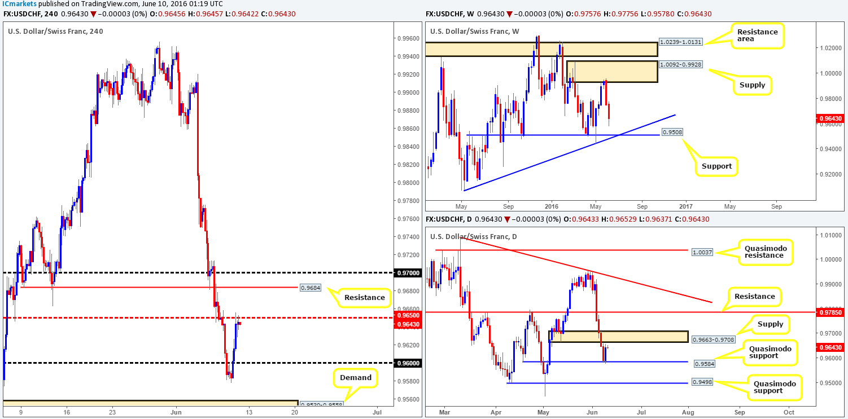The height and width of the screenshot is (419, 848).
Task: Click the 0.9530-0.9558 demand zone label
Action: point(321,403)
